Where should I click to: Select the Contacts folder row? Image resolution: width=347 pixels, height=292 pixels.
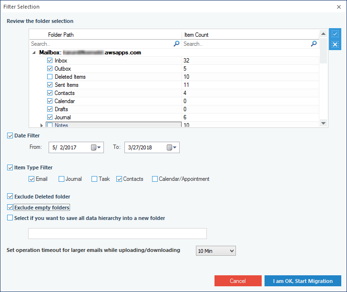click(x=174, y=93)
